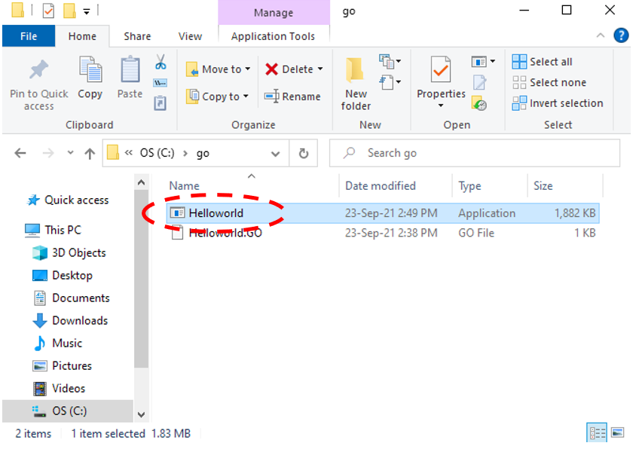Click the Cut scissors icon
Screen dimensions: 636x449
(161, 62)
